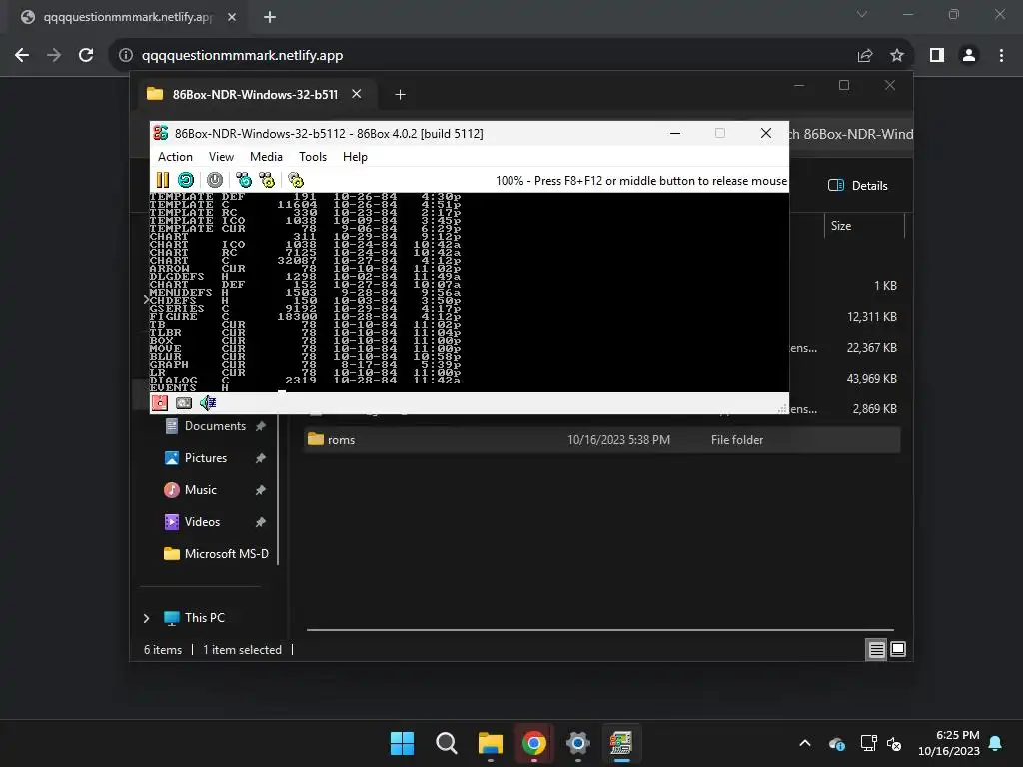Click the 22,367 KB size cell
This screenshot has width=1023, height=767.
click(x=871, y=348)
